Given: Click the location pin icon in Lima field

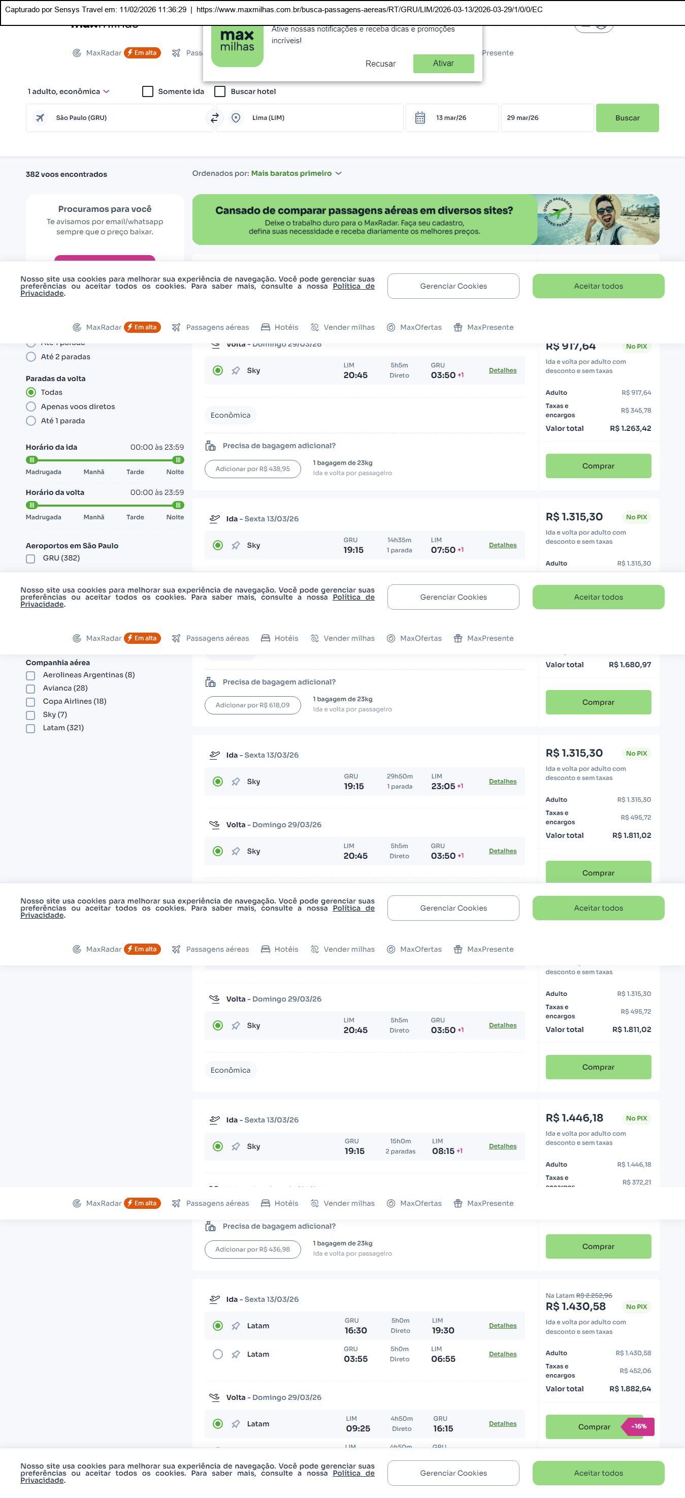Looking at the screenshot, I should click(236, 118).
